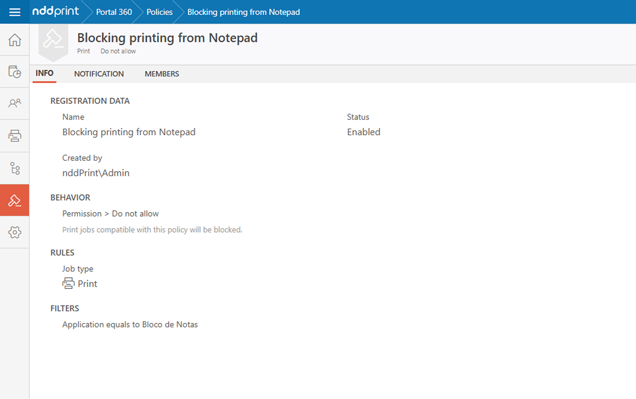Click the Enabled status value
The height and width of the screenshot is (399, 636).
(x=363, y=132)
